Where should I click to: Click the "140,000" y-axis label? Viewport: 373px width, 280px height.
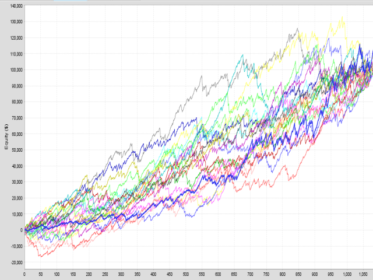point(16,6)
